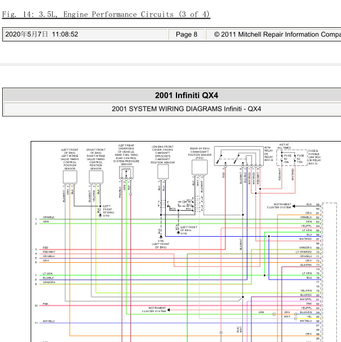Click the ORG label at pin 61
This screenshot has height=342, width=341.
tap(309, 213)
